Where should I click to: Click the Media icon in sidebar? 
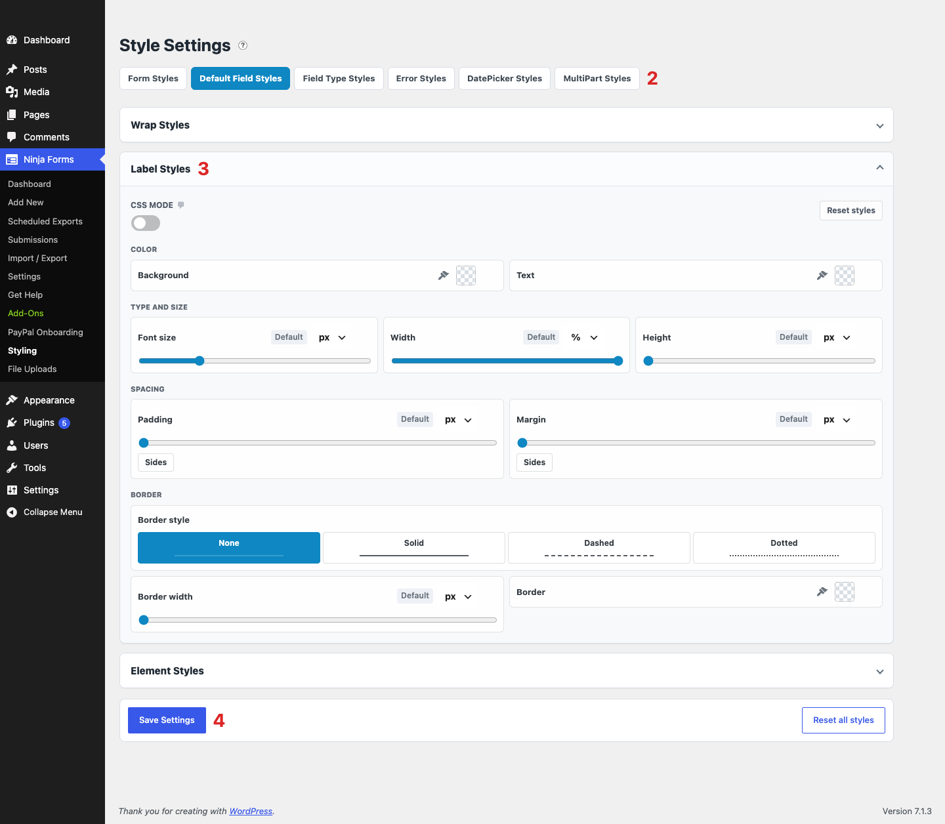[x=12, y=92]
